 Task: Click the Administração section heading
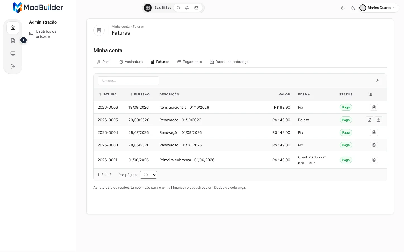click(43, 22)
